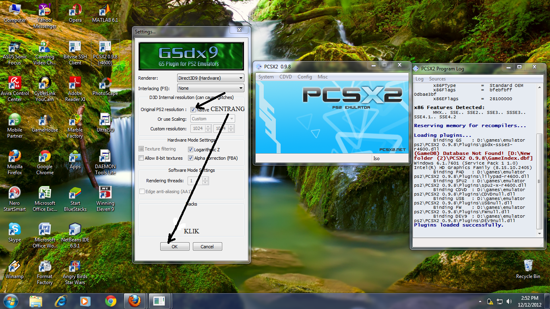Click the Winamp desktop icon
The width and height of the screenshot is (550, 309).
(x=15, y=270)
